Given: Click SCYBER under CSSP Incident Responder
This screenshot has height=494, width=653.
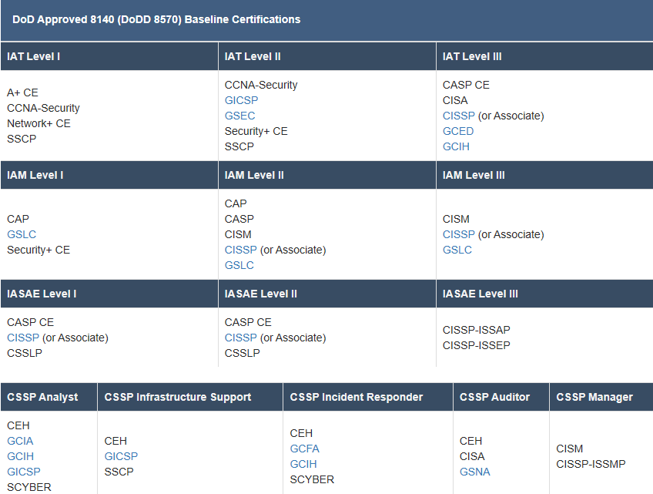Looking at the screenshot, I should coord(313,480).
